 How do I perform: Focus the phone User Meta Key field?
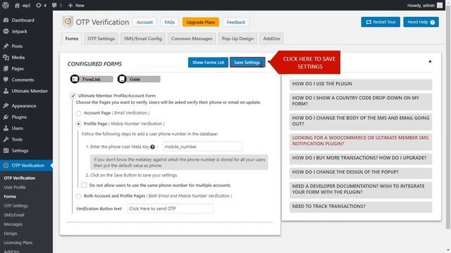pos(202,147)
